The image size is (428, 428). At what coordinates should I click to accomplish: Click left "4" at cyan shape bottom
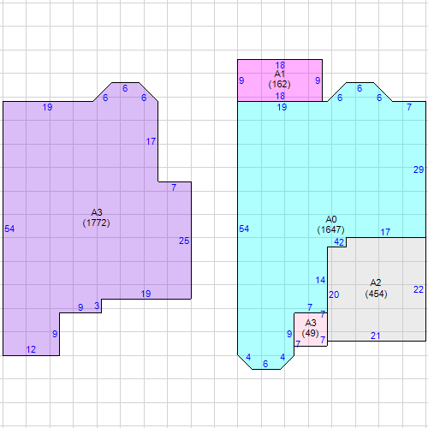click(248, 357)
